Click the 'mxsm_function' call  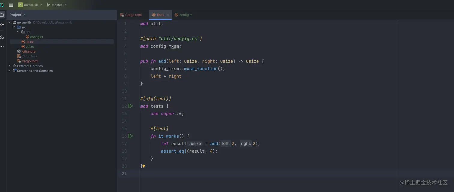201,69
